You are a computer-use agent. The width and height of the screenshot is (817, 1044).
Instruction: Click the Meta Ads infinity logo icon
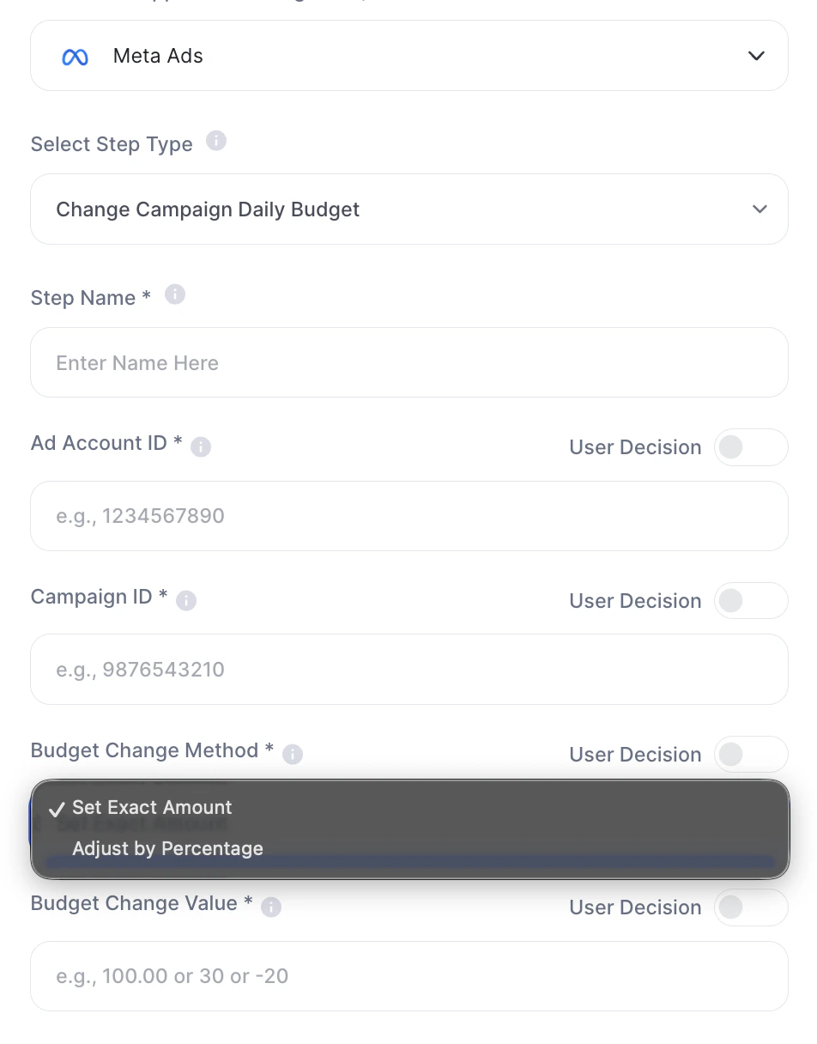pos(76,57)
